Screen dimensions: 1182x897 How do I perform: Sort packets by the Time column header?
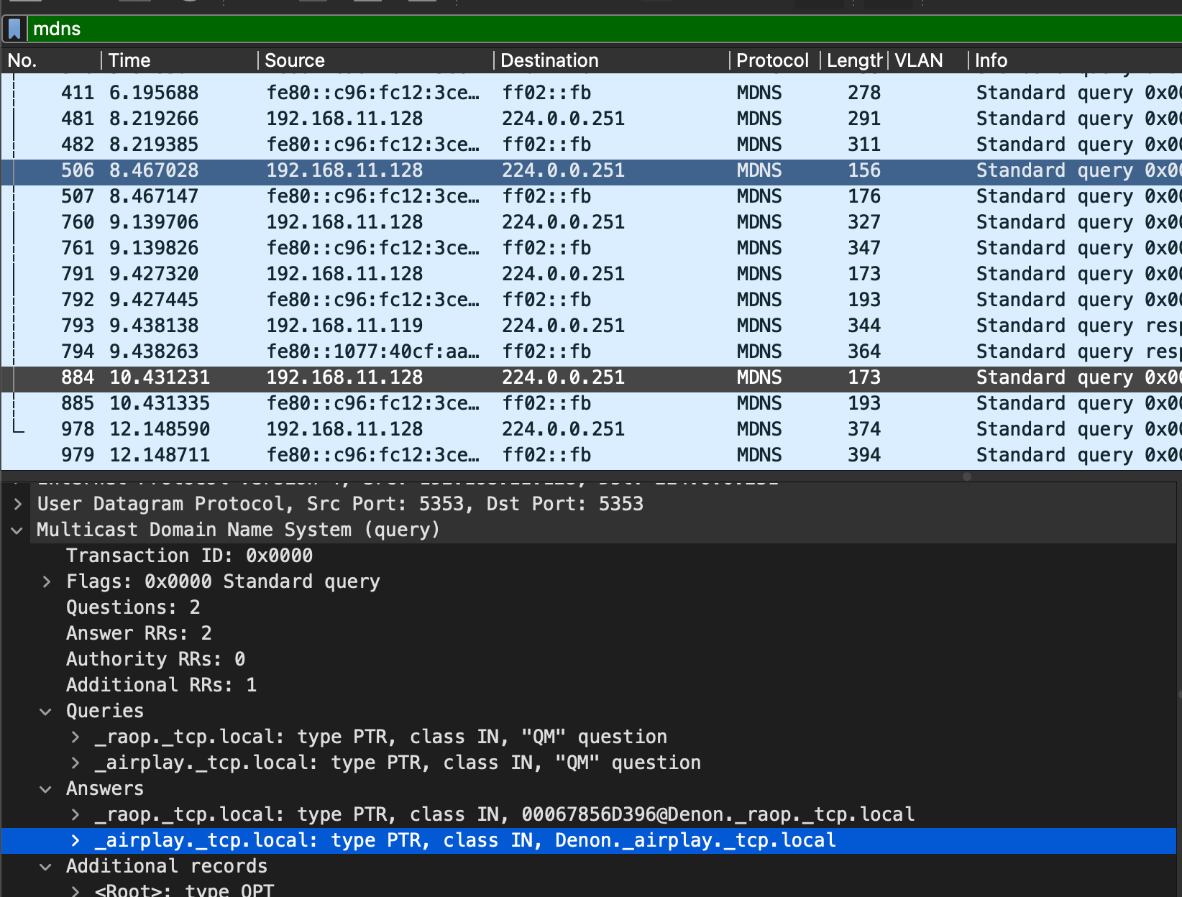(179, 60)
